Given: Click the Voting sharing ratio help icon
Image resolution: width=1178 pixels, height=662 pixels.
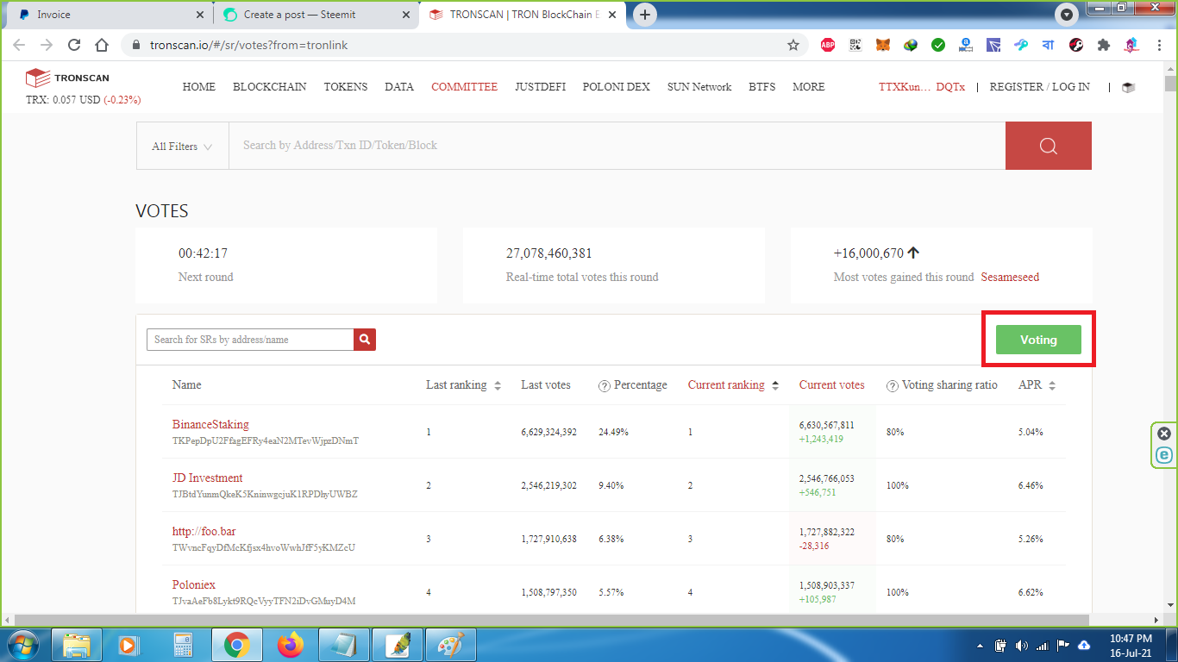Looking at the screenshot, I should [893, 386].
